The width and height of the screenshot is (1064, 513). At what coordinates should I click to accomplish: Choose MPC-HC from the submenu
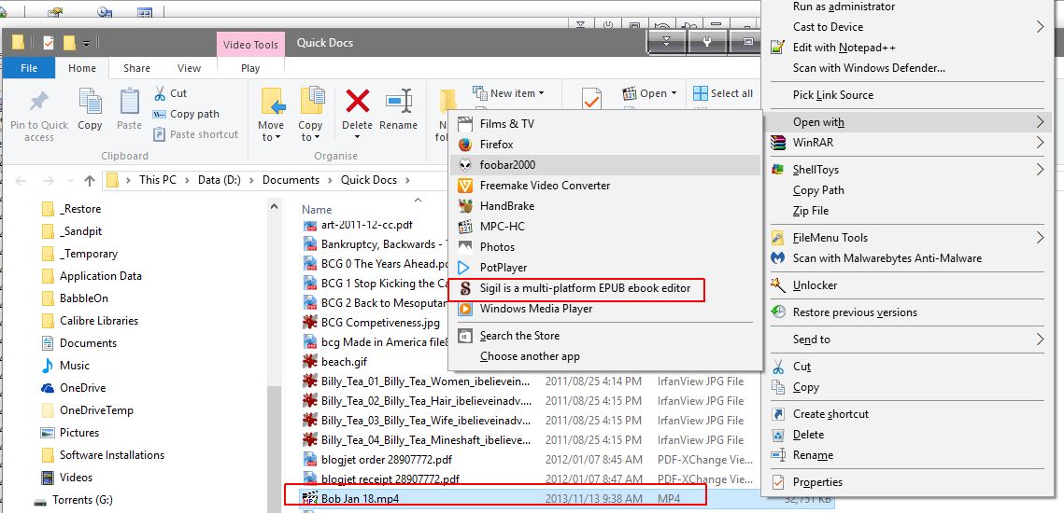click(x=604, y=227)
